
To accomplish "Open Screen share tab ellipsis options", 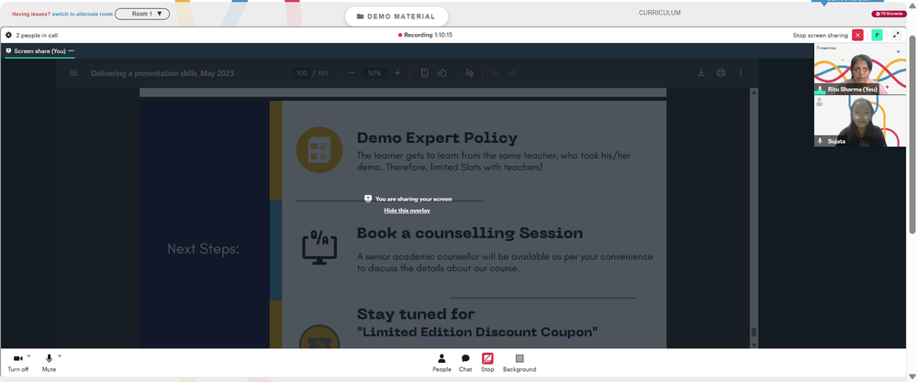I will pyautogui.click(x=72, y=50).
